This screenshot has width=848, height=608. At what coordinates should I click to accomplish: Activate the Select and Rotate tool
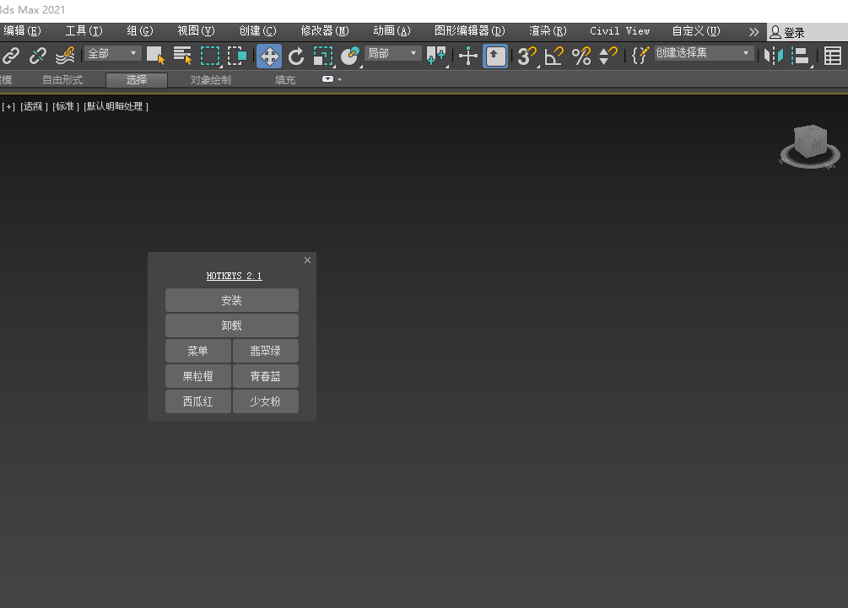click(296, 56)
